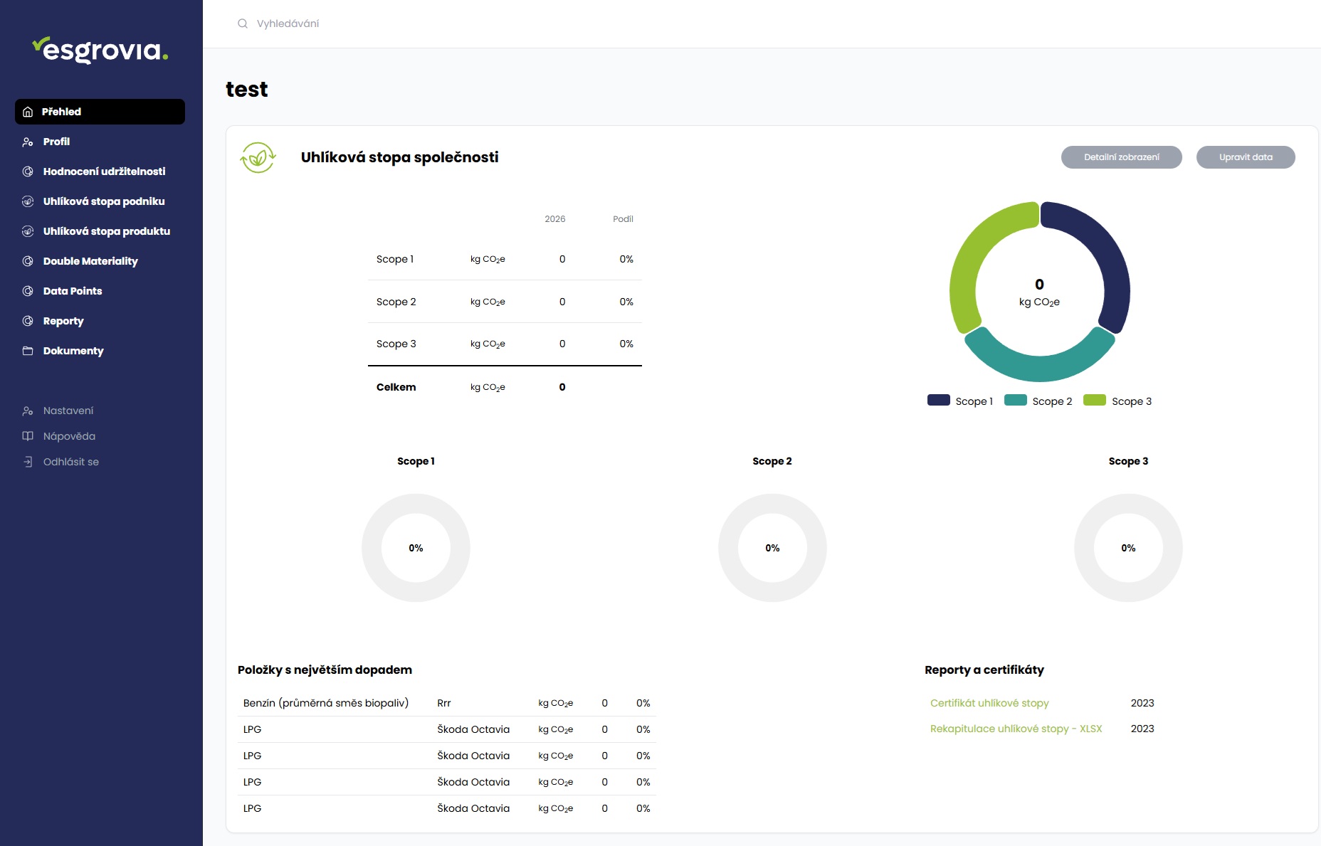This screenshot has height=846, width=1321.
Task: Click the green leaf carbon footprint icon
Action: click(x=258, y=157)
